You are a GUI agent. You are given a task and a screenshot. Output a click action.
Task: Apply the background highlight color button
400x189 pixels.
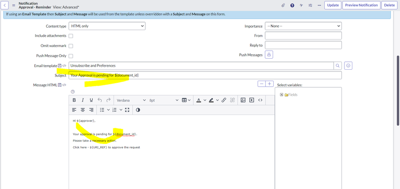pos(211,100)
